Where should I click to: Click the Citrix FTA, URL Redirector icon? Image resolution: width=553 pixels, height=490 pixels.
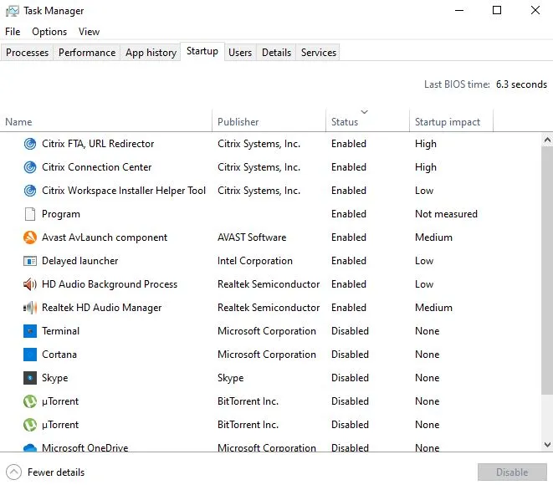(30, 144)
